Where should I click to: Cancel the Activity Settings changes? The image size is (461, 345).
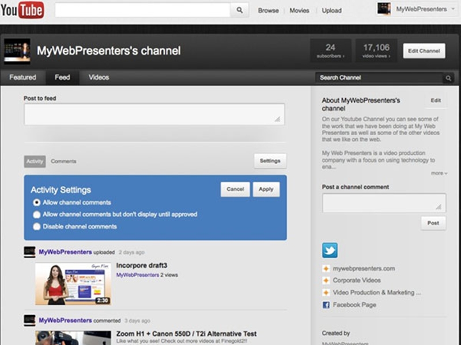pyautogui.click(x=235, y=189)
